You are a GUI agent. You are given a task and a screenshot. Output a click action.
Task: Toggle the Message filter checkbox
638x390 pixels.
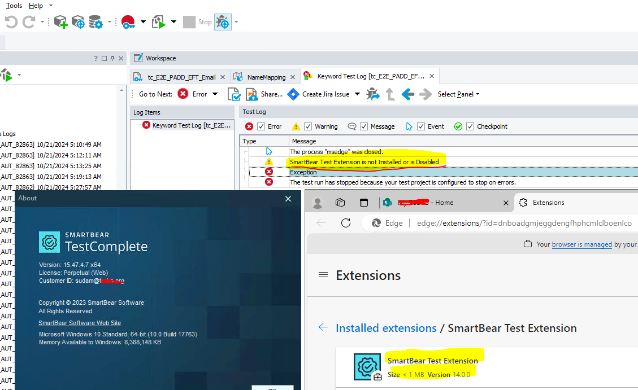click(363, 126)
